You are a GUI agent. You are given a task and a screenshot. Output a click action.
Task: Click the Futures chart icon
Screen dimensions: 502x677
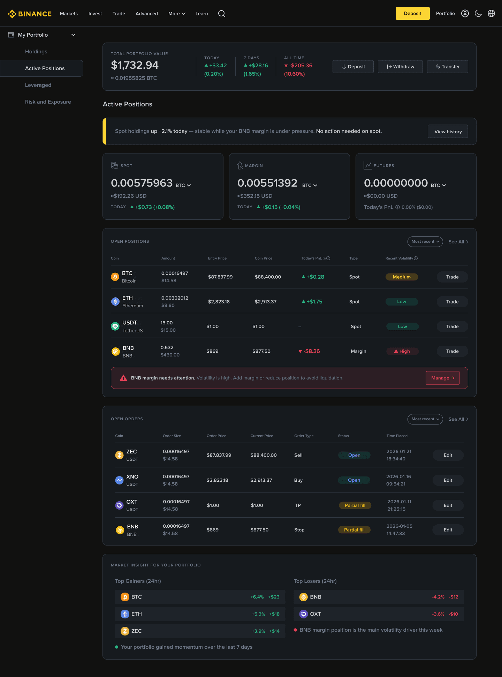[367, 165]
